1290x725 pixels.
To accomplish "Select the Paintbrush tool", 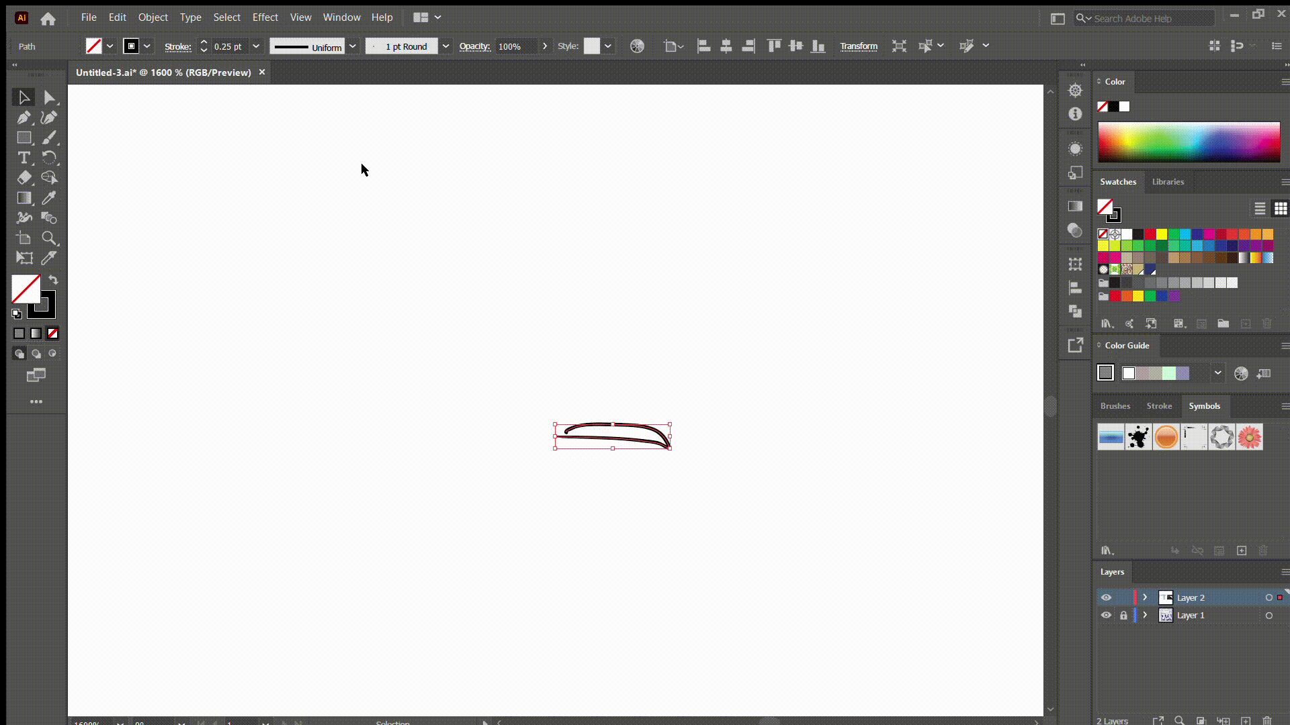I will pyautogui.click(x=49, y=138).
